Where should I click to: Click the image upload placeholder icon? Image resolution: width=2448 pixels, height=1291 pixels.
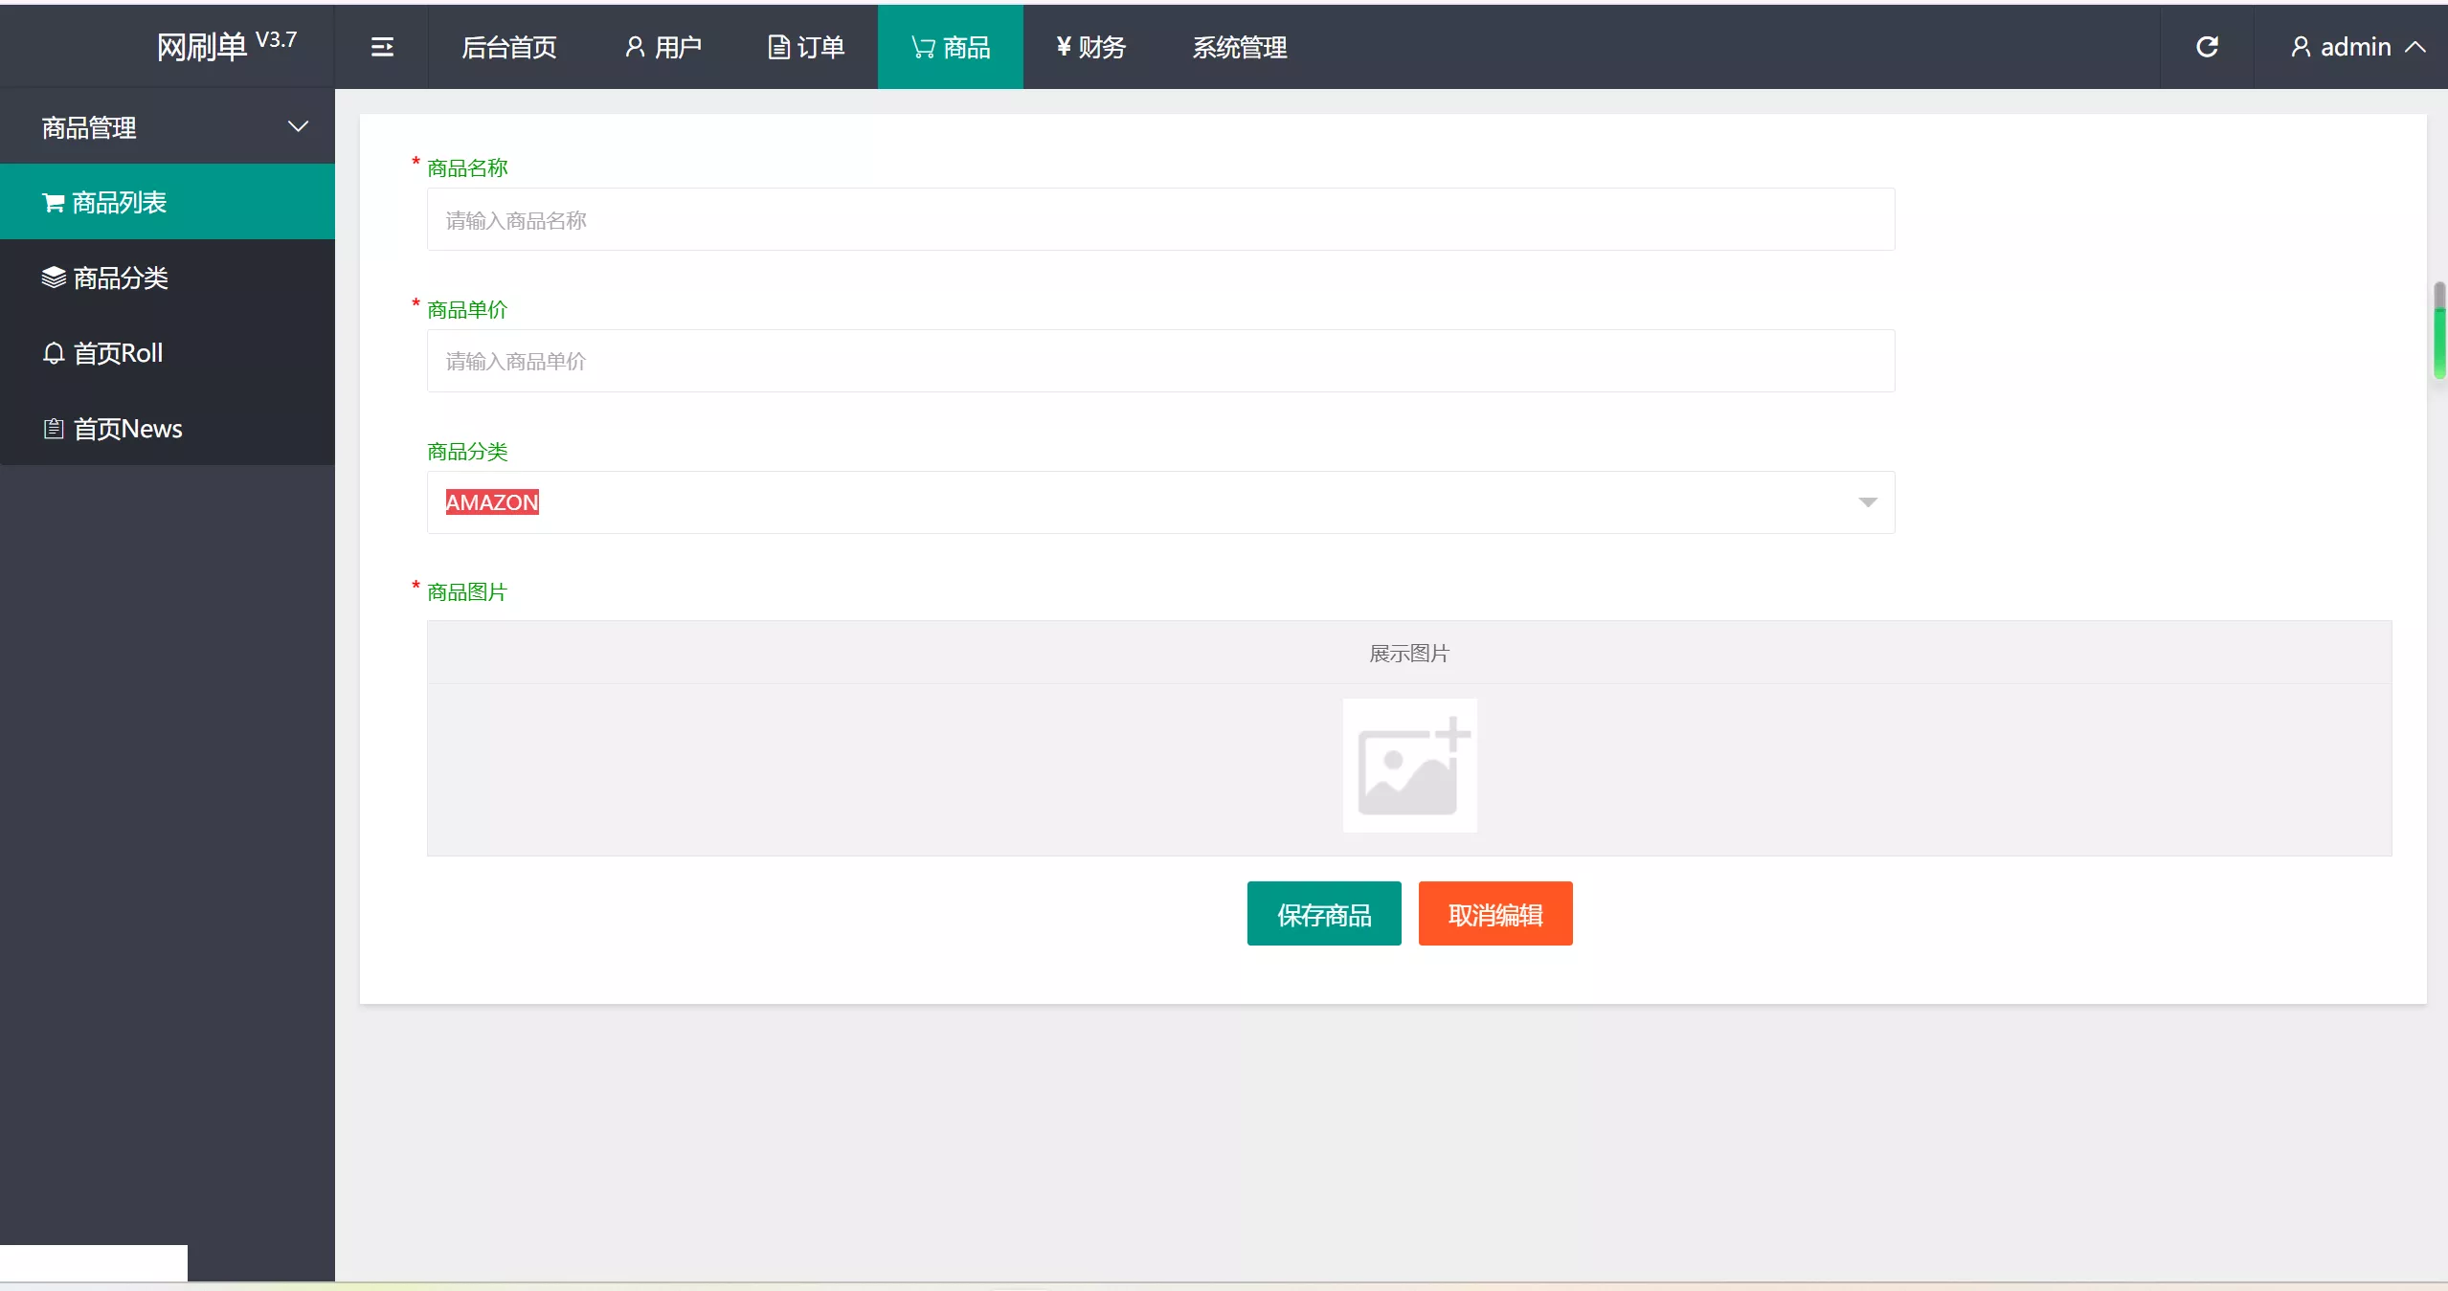[x=1408, y=765]
